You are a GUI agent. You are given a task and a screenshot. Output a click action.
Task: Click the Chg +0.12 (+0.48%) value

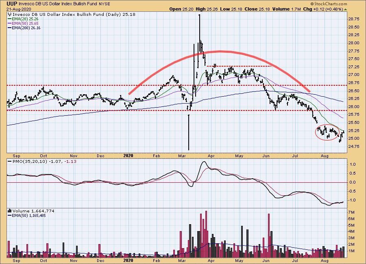pyautogui.click(x=323, y=9)
